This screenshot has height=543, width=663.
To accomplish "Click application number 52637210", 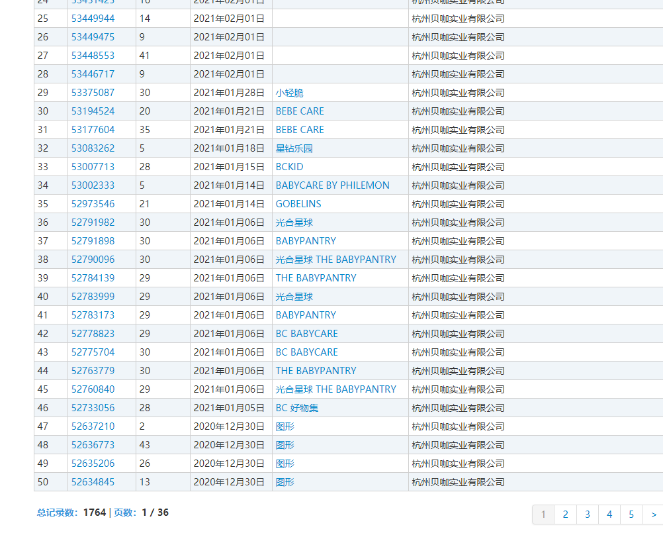I will pyautogui.click(x=93, y=426).
